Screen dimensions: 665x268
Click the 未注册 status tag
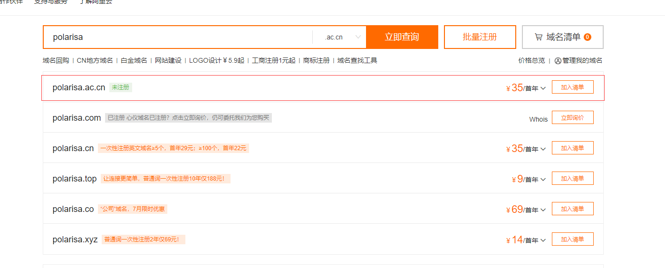pos(120,87)
